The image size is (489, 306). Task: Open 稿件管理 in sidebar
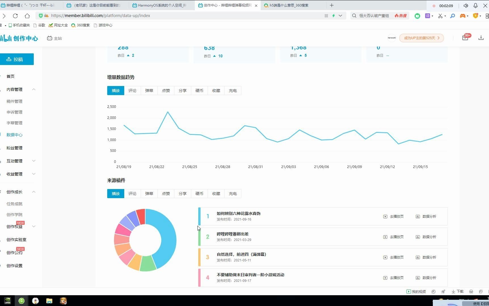[x=14, y=101]
